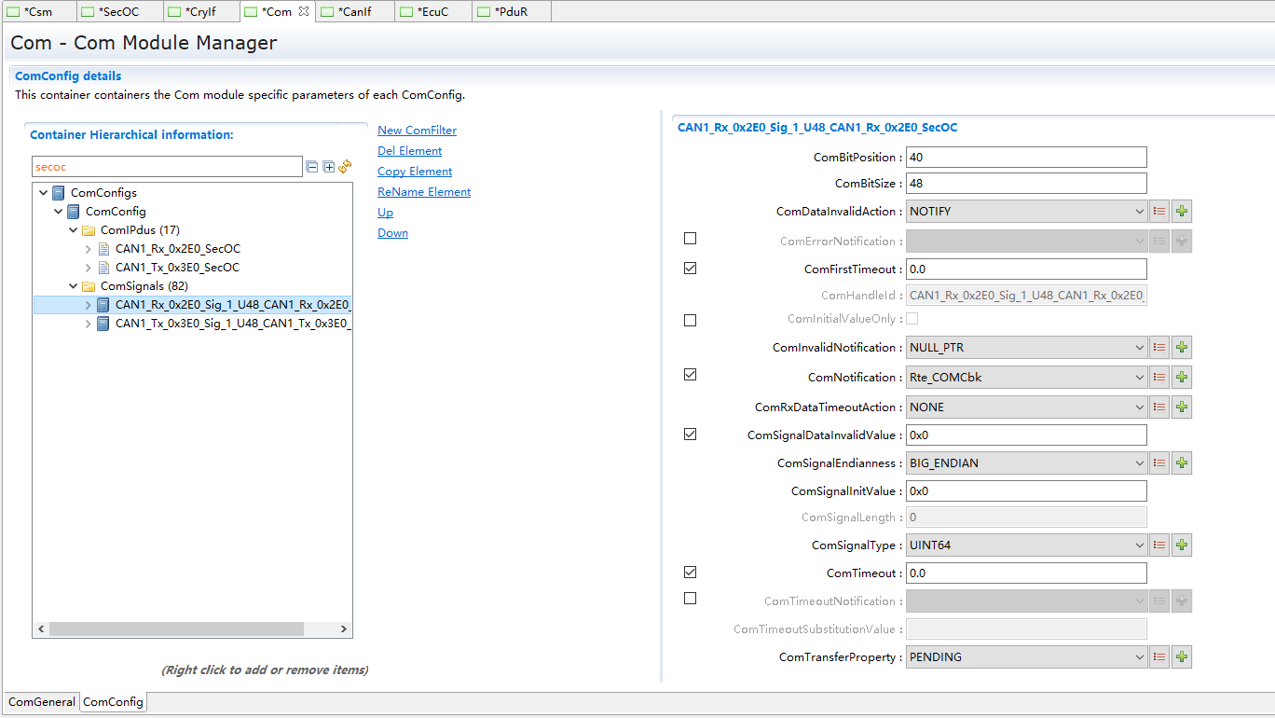This screenshot has height=718, width=1275.
Task: Click the ComBitPosition input field
Action: [x=1026, y=158]
